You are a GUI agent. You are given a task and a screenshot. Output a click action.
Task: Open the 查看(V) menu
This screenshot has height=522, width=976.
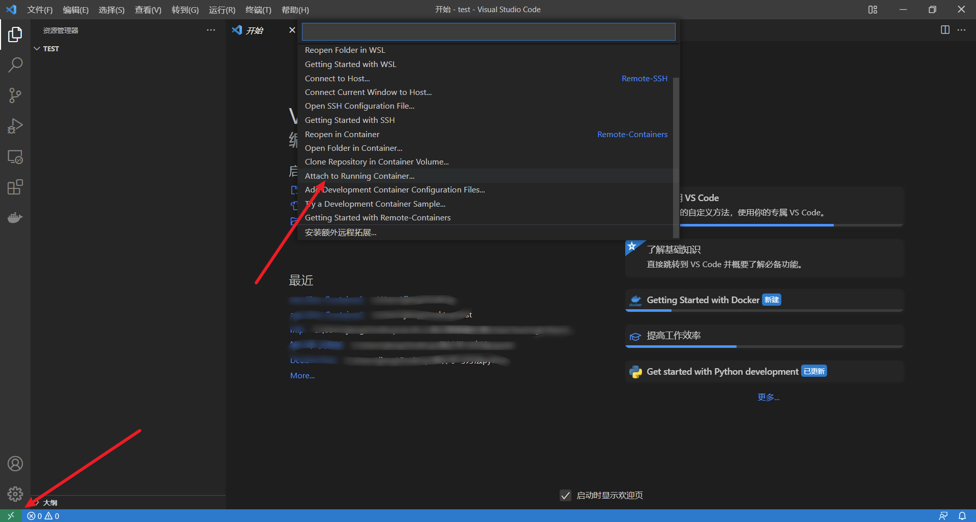[x=148, y=10]
